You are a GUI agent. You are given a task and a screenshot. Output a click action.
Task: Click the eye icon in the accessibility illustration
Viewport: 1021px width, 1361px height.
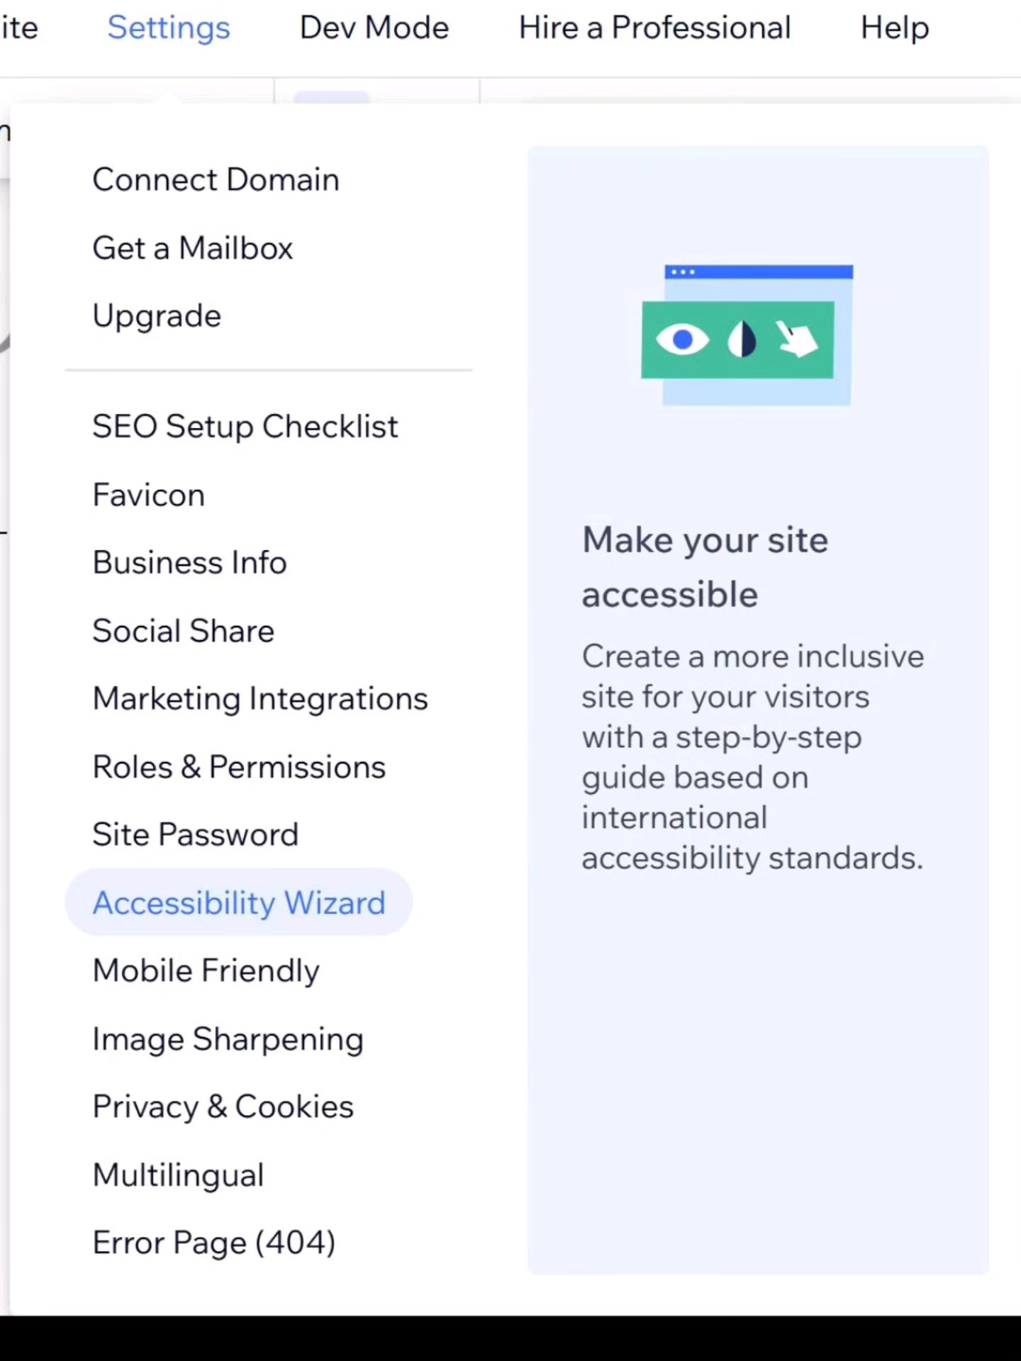(681, 339)
